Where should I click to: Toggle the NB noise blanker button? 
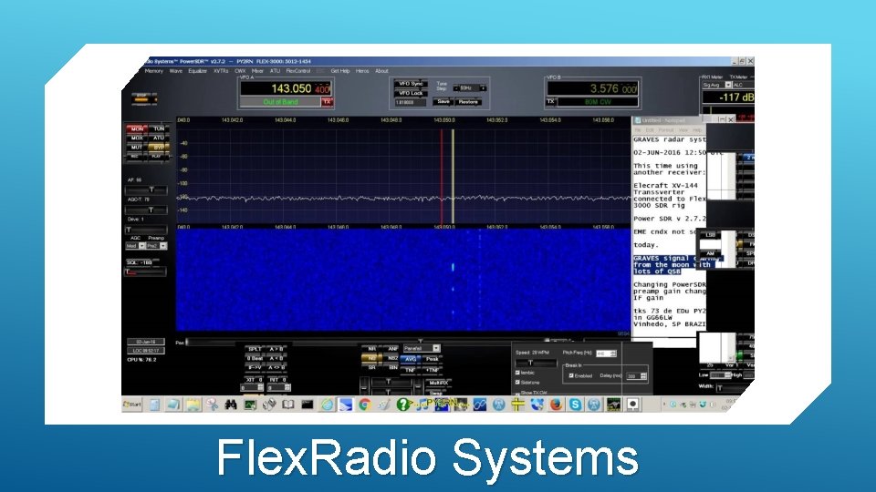(x=371, y=359)
